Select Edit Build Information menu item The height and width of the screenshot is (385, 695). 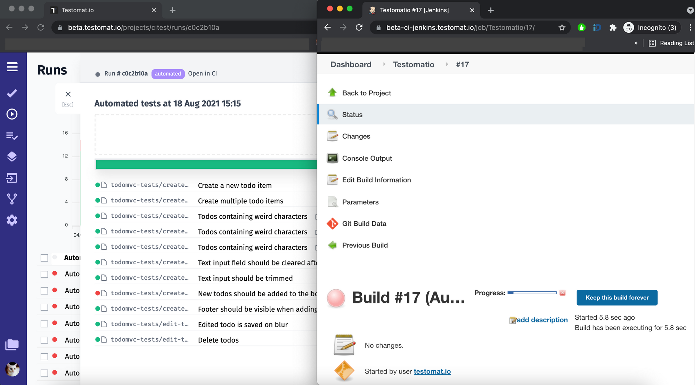pos(376,180)
